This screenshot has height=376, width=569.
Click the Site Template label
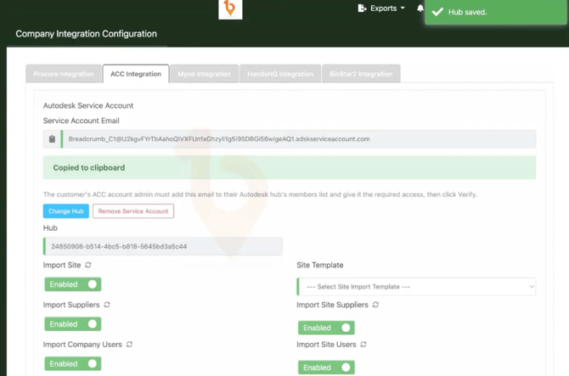click(x=319, y=265)
